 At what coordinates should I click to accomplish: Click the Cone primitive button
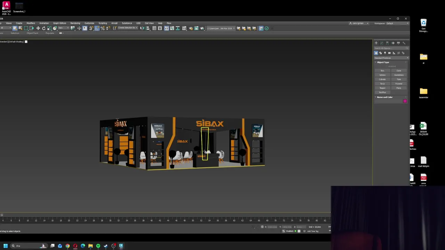coord(399,71)
